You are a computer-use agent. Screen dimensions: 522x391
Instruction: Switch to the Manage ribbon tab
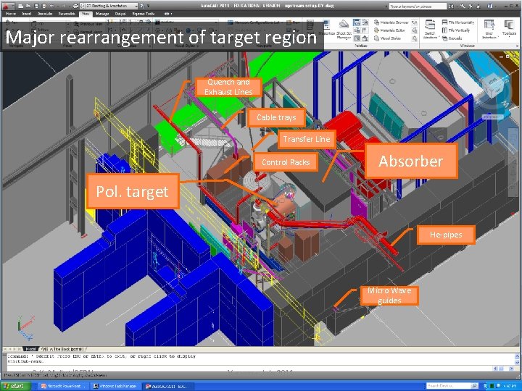click(x=102, y=14)
